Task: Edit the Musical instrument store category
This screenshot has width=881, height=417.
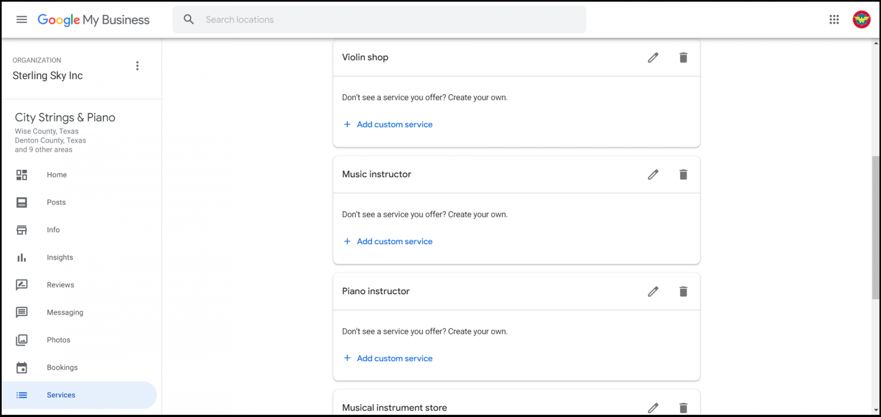Action: point(653,408)
